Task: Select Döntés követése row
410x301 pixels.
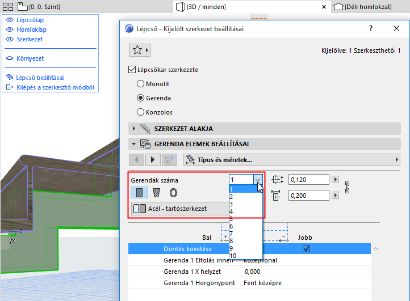Action: pos(249,248)
